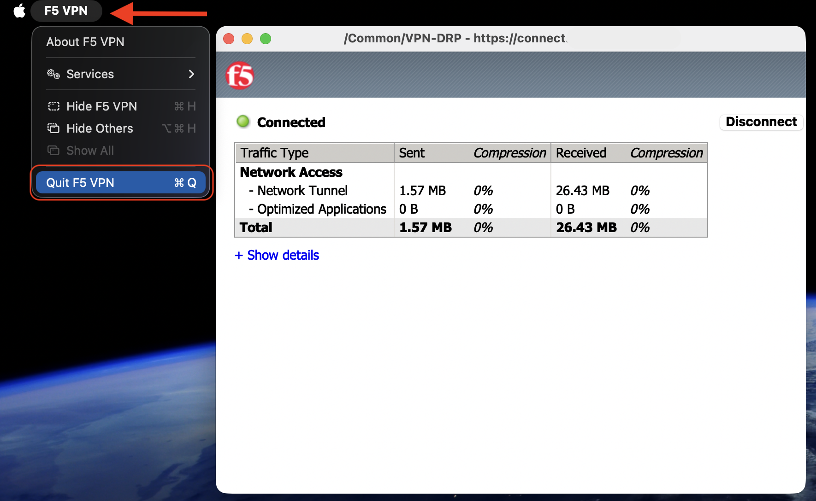Choose Show All menu entry
Image resolution: width=816 pixels, height=501 pixels.
click(x=121, y=151)
